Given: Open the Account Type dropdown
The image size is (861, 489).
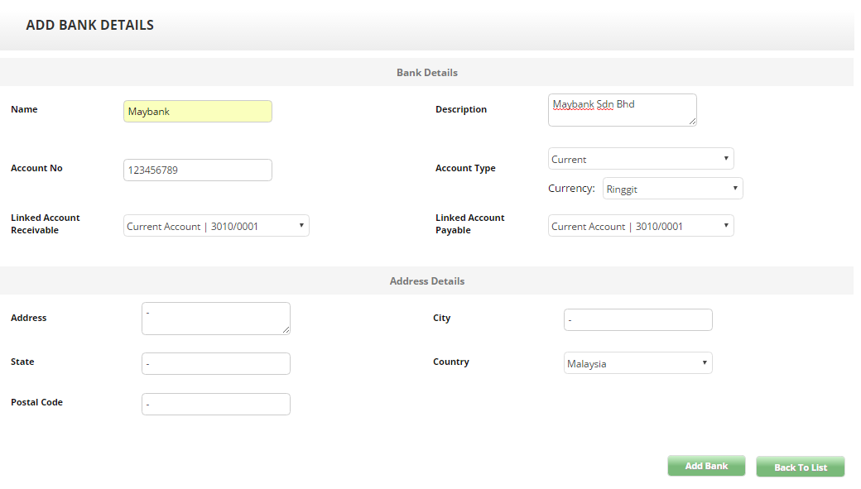Looking at the screenshot, I should 641,159.
